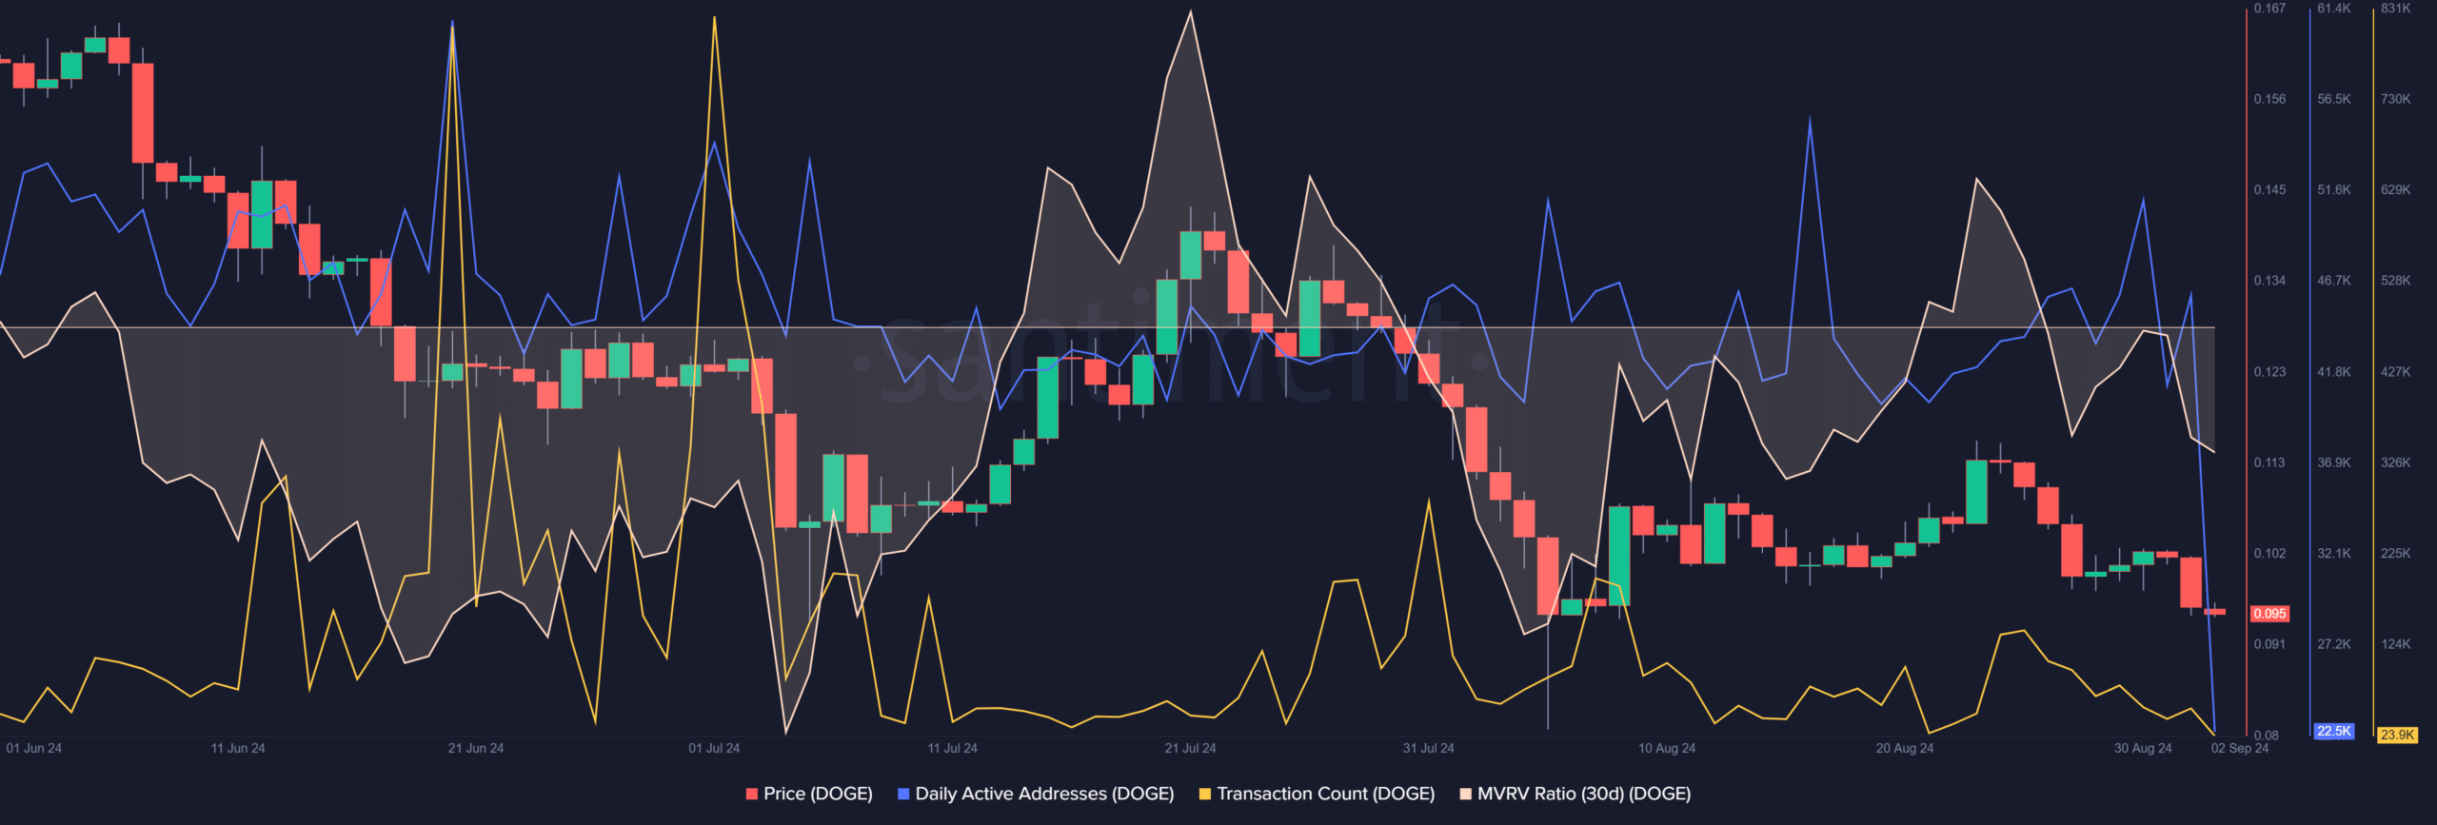Click the 0.167 price axis value
The width and height of the screenshot is (2437, 825).
2269,9
